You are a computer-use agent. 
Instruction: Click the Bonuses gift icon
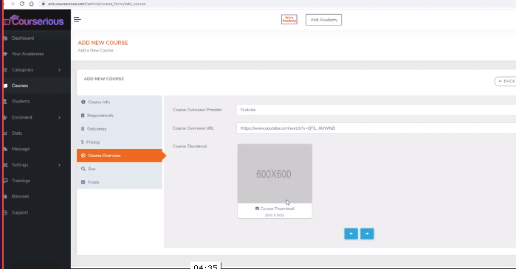pos(5,197)
